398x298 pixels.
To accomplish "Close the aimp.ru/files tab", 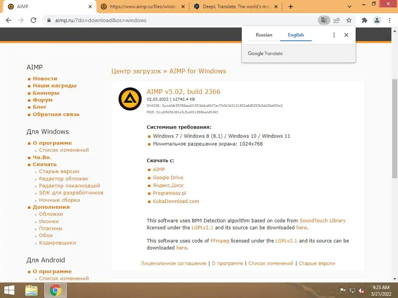I will coord(183,7).
